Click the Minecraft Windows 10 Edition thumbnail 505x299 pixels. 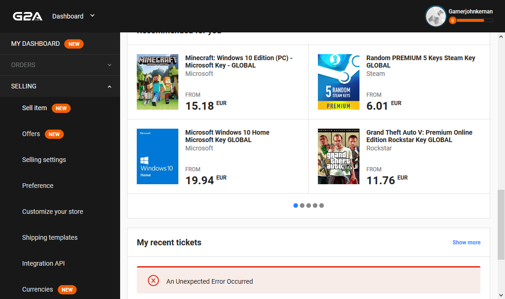click(158, 82)
